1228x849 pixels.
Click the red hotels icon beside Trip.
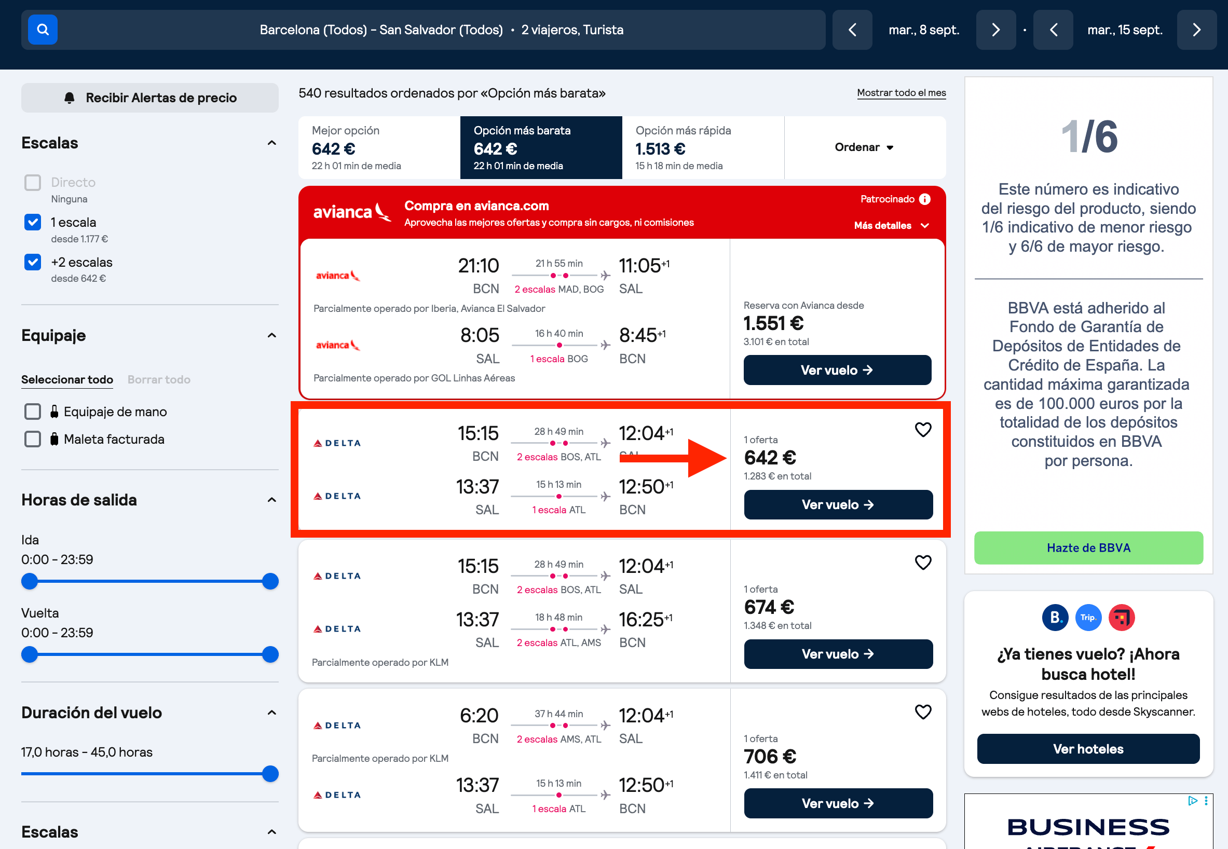click(x=1122, y=618)
